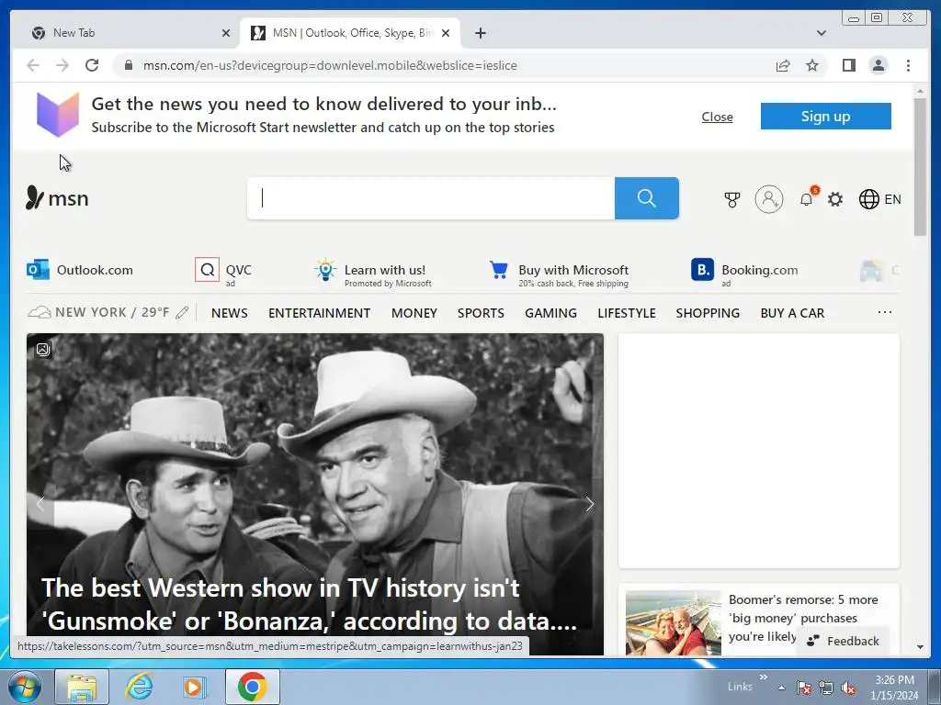Open the Windows Start menu
The image size is (941, 705).
[x=25, y=687]
